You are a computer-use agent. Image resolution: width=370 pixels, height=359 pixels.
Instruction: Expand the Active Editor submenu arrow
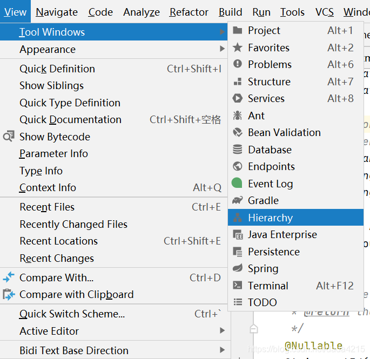(222, 330)
